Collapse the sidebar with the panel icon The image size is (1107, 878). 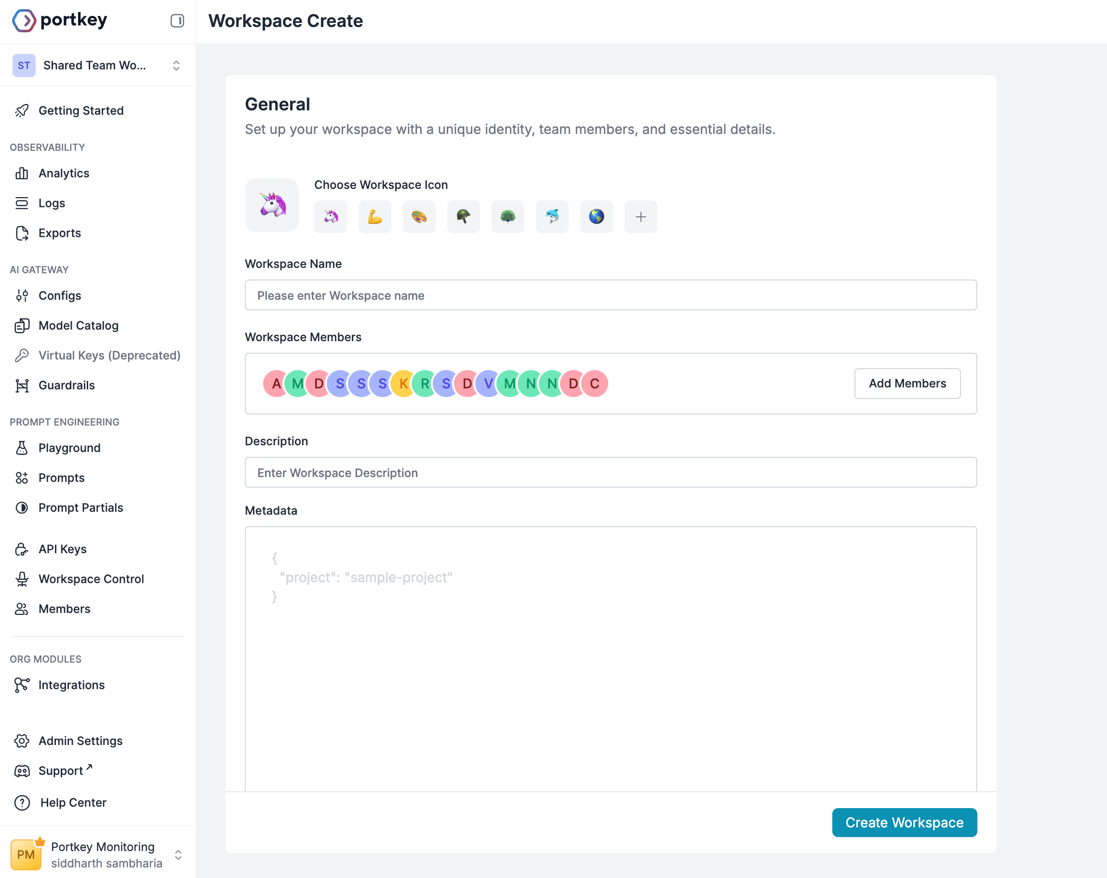[x=177, y=21]
